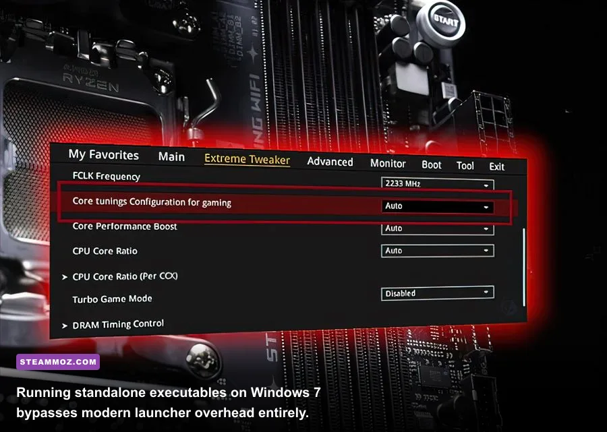Viewport: 607px width, 432px height.
Task: Select the Exit tab
Action: (x=496, y=166)
